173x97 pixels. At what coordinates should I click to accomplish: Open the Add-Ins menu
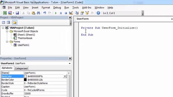point(86,8)
